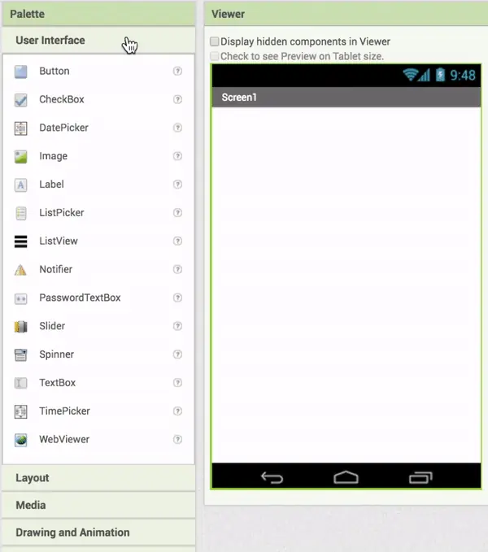Expand the Media palette section
Image resolution: width=488 pixels, height=552 pixels.
98,505
